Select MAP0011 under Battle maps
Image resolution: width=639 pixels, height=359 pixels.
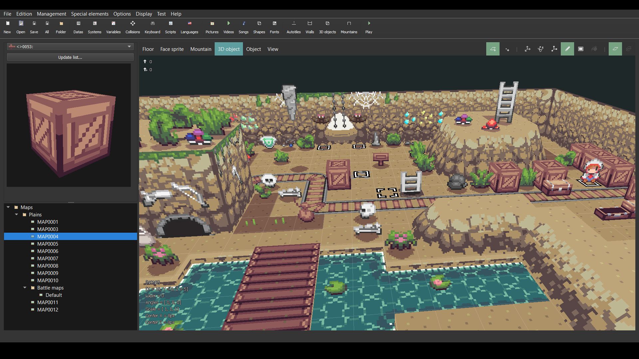coord(47,302)
